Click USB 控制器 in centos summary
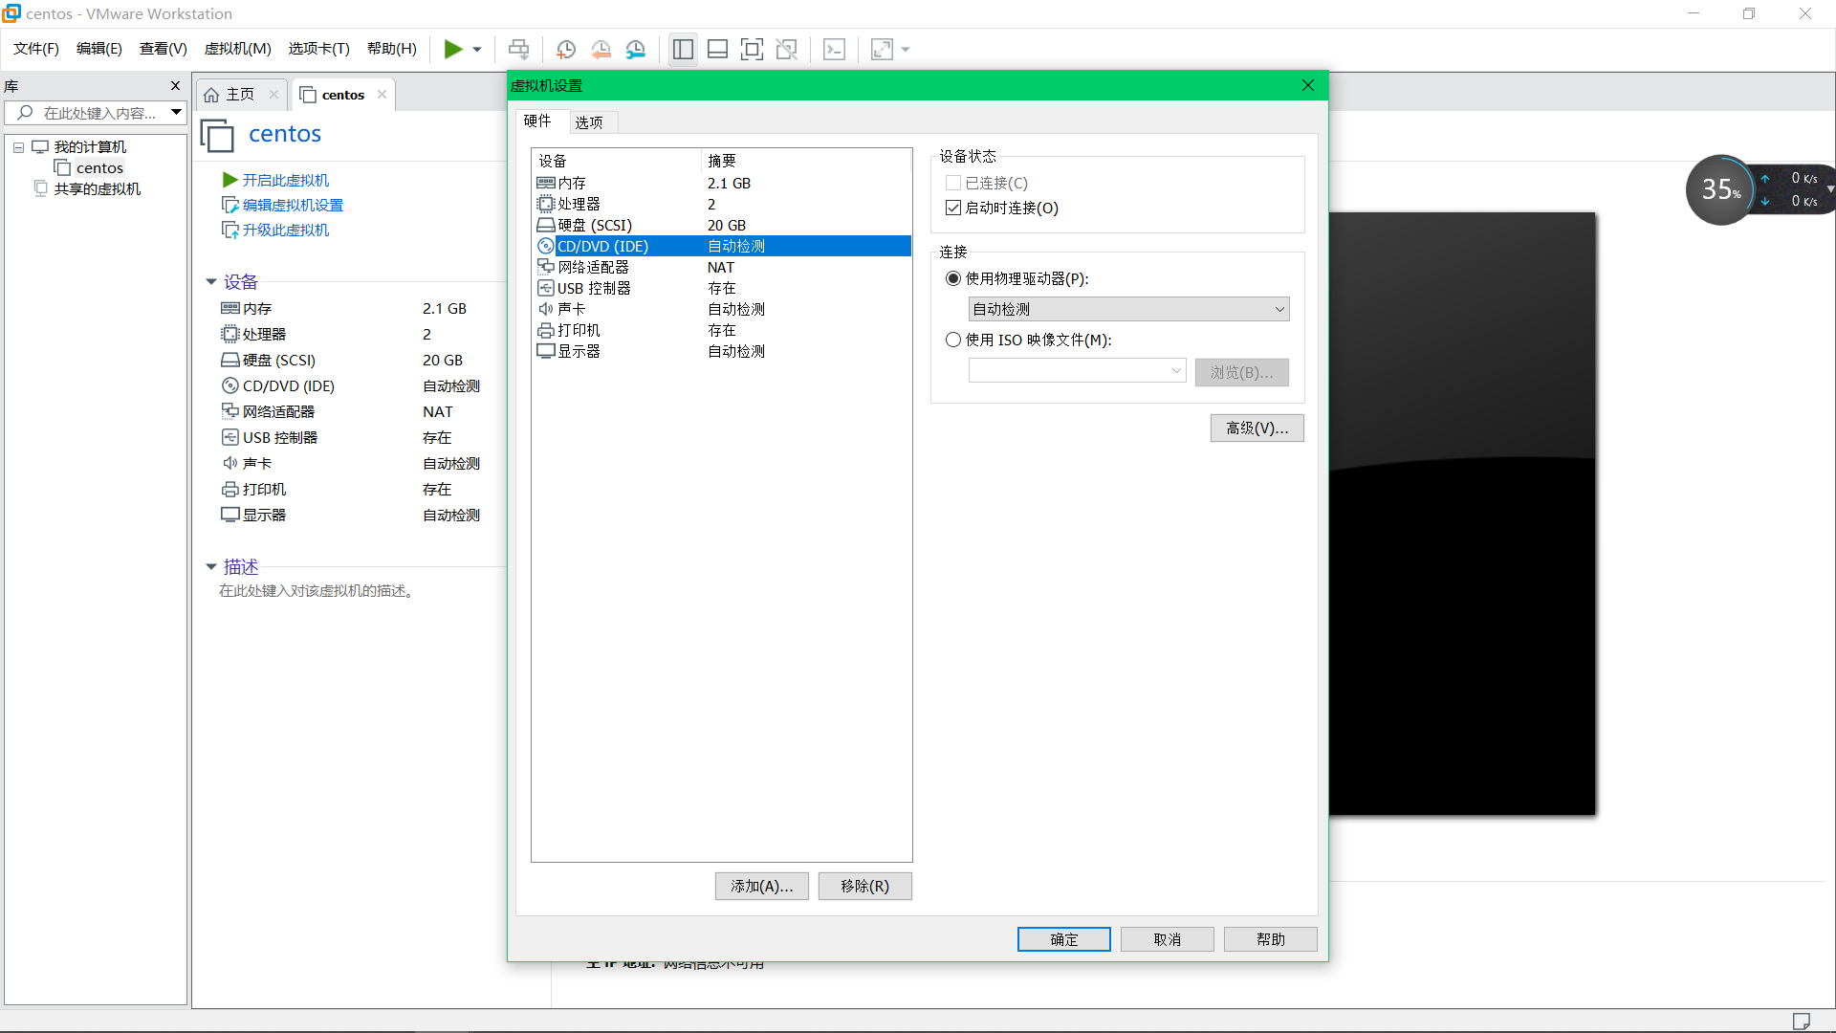1836x1033 pixels. pos(279,438)
